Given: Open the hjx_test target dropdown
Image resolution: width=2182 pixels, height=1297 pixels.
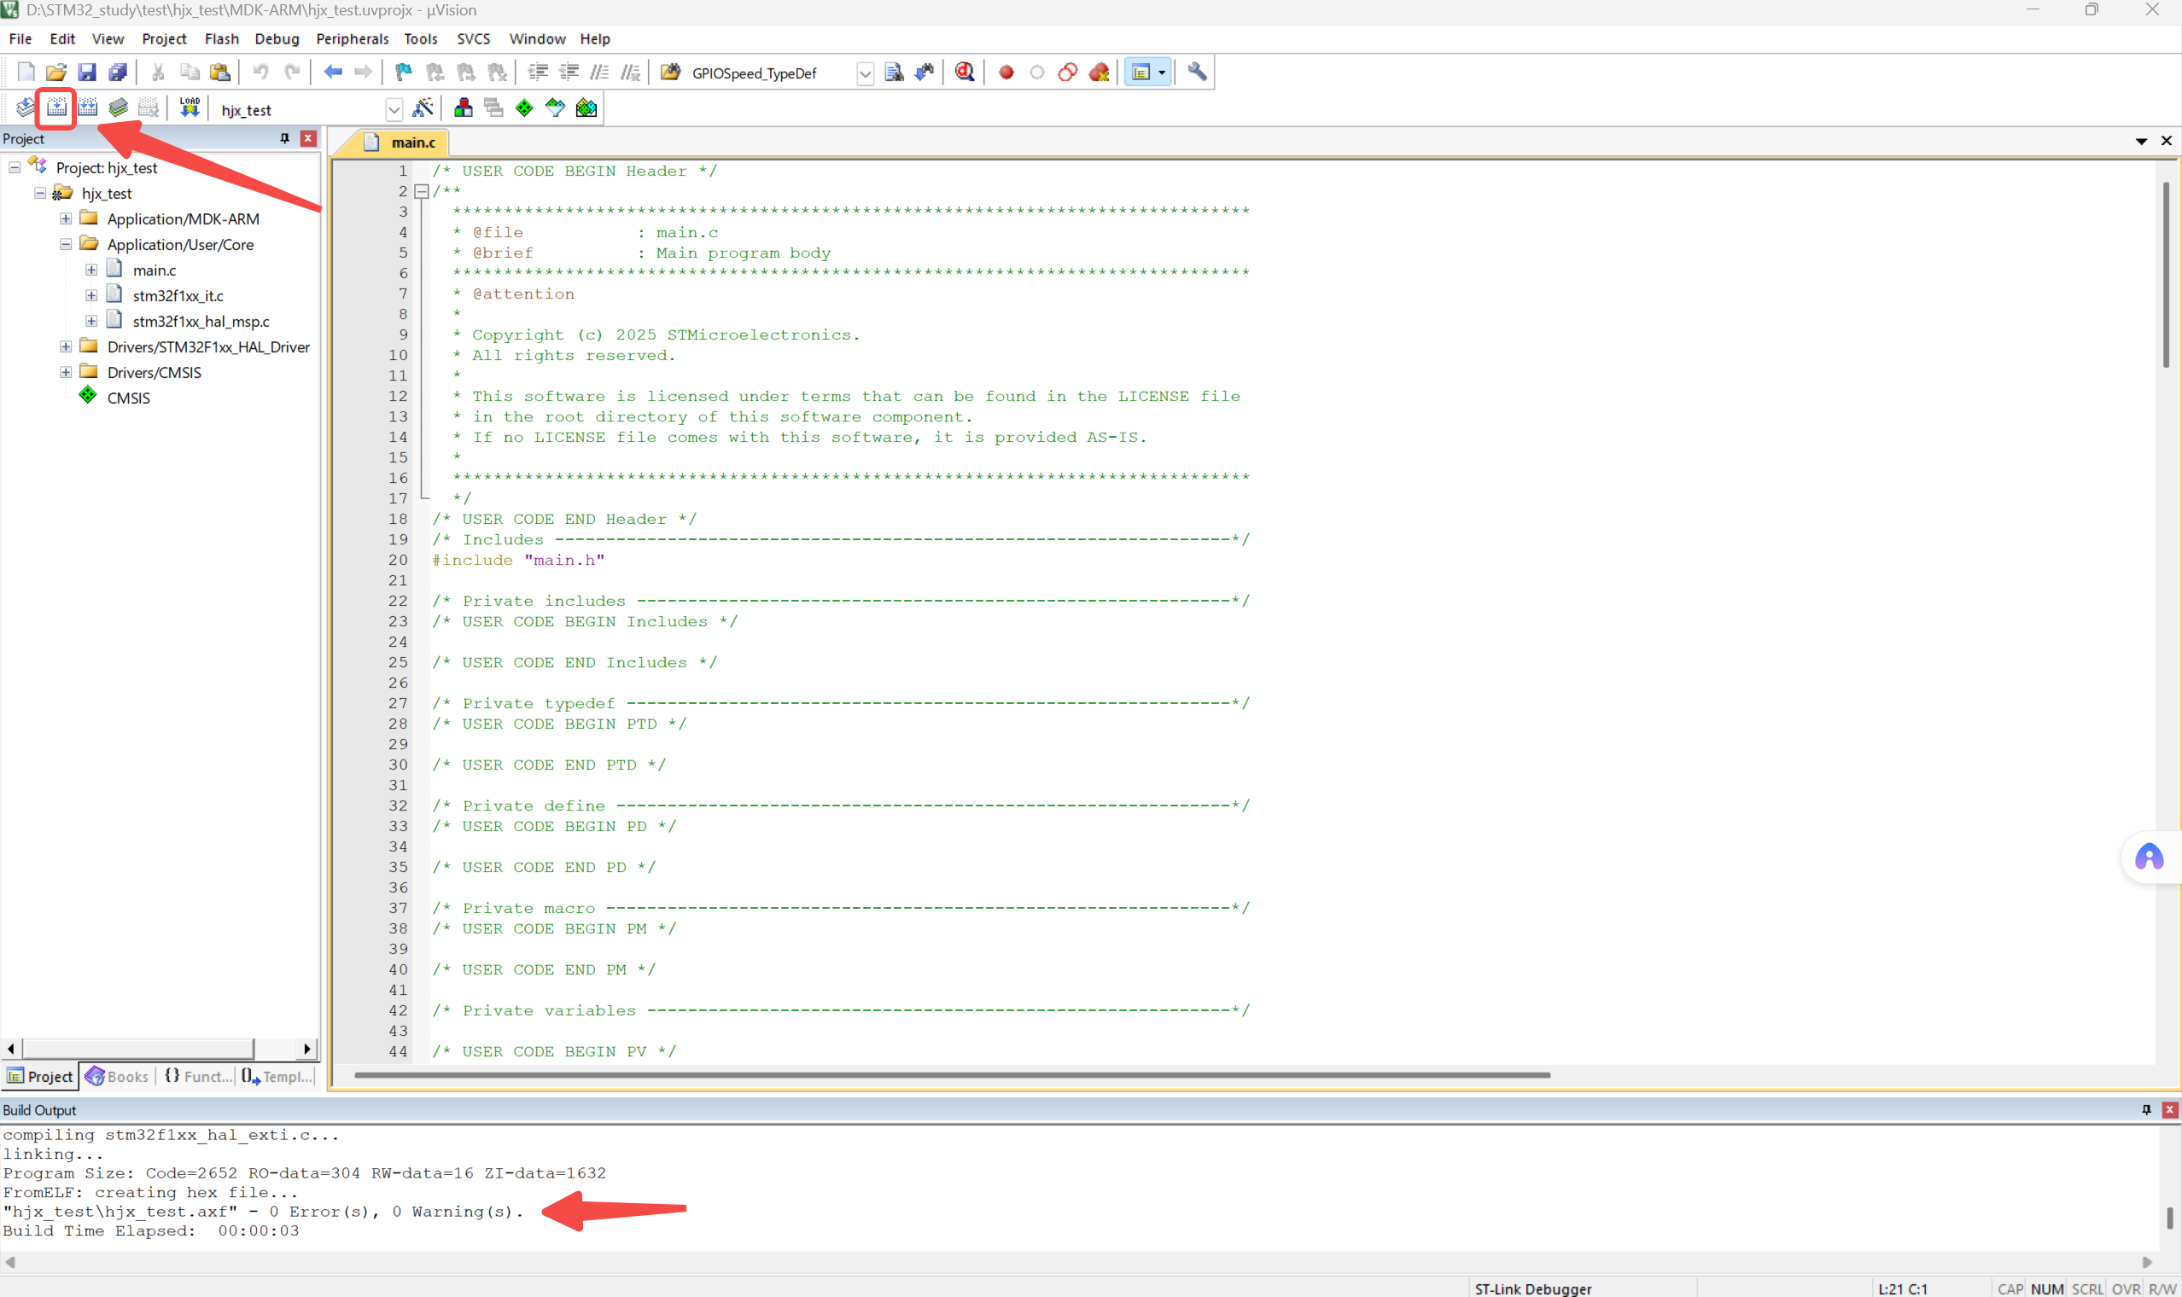Looking at the screenshot, I should coord(394,109).
